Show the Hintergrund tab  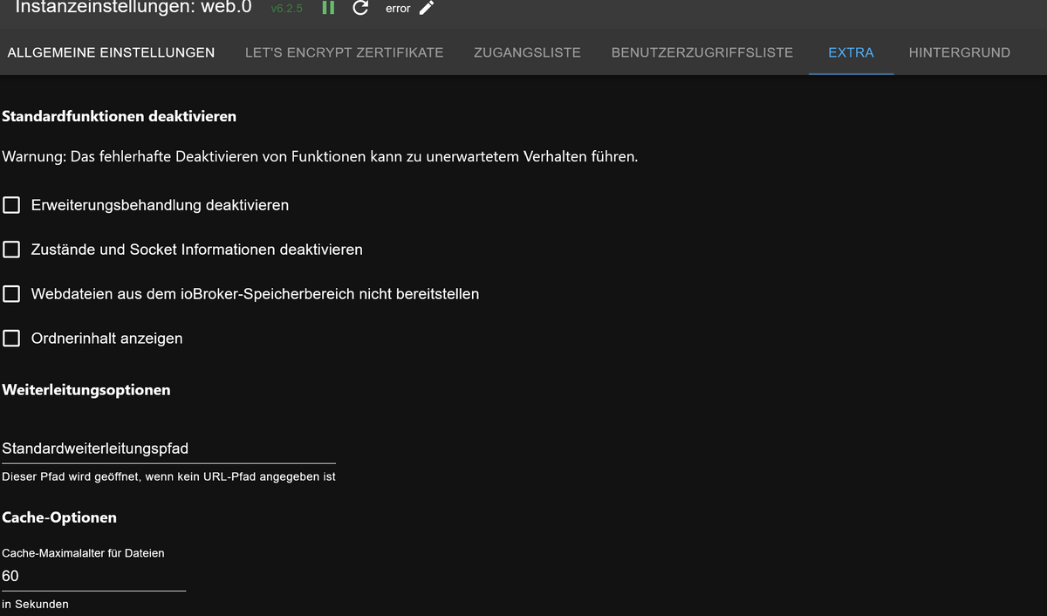[959, 52]
